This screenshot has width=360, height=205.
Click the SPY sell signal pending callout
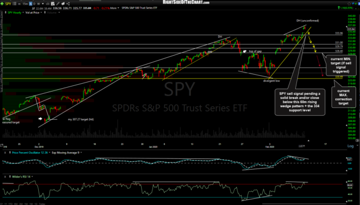click(300, 102)
